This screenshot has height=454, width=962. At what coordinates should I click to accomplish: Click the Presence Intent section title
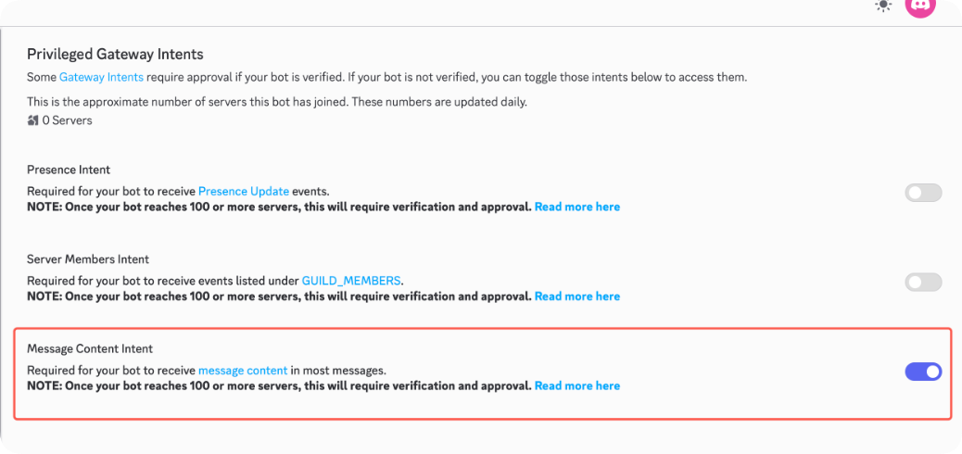[69, 170]
